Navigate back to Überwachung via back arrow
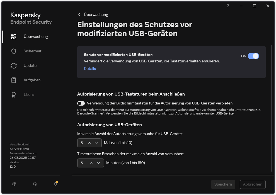This screenshot has height=195, width=276. tap(79, 14)
